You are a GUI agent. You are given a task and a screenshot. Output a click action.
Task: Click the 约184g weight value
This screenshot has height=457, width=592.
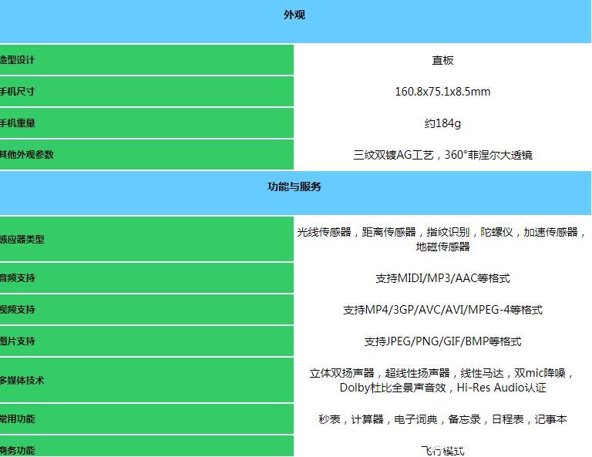[x=442, y=123]
